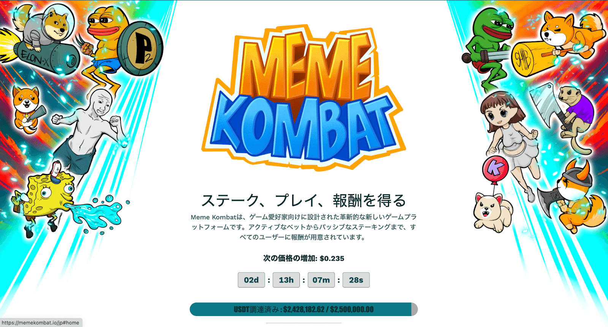Click the red K balloon
The height and width of the screenshot is (327, 608).
tap(496, 168)
